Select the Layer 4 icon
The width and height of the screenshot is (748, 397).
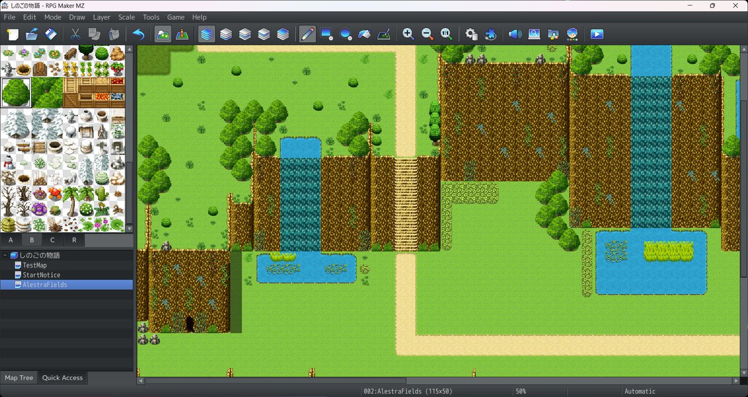click(x=283, y=34)
